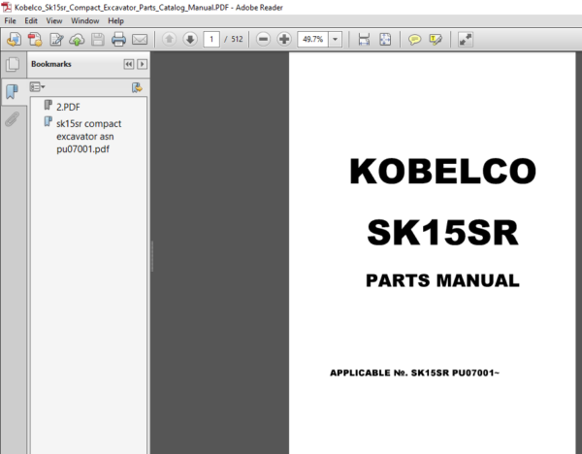Viewport: 582px width, 454px height.
Task: Click the Save floppy disk icon
Action: tap(98, 40)
